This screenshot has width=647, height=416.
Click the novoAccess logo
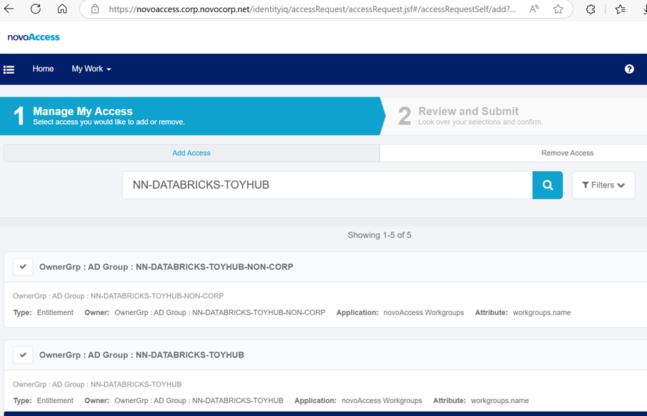34,37
